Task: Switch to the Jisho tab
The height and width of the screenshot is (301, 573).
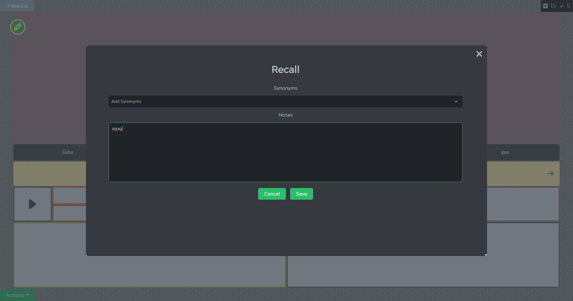Action: [67, 152]
